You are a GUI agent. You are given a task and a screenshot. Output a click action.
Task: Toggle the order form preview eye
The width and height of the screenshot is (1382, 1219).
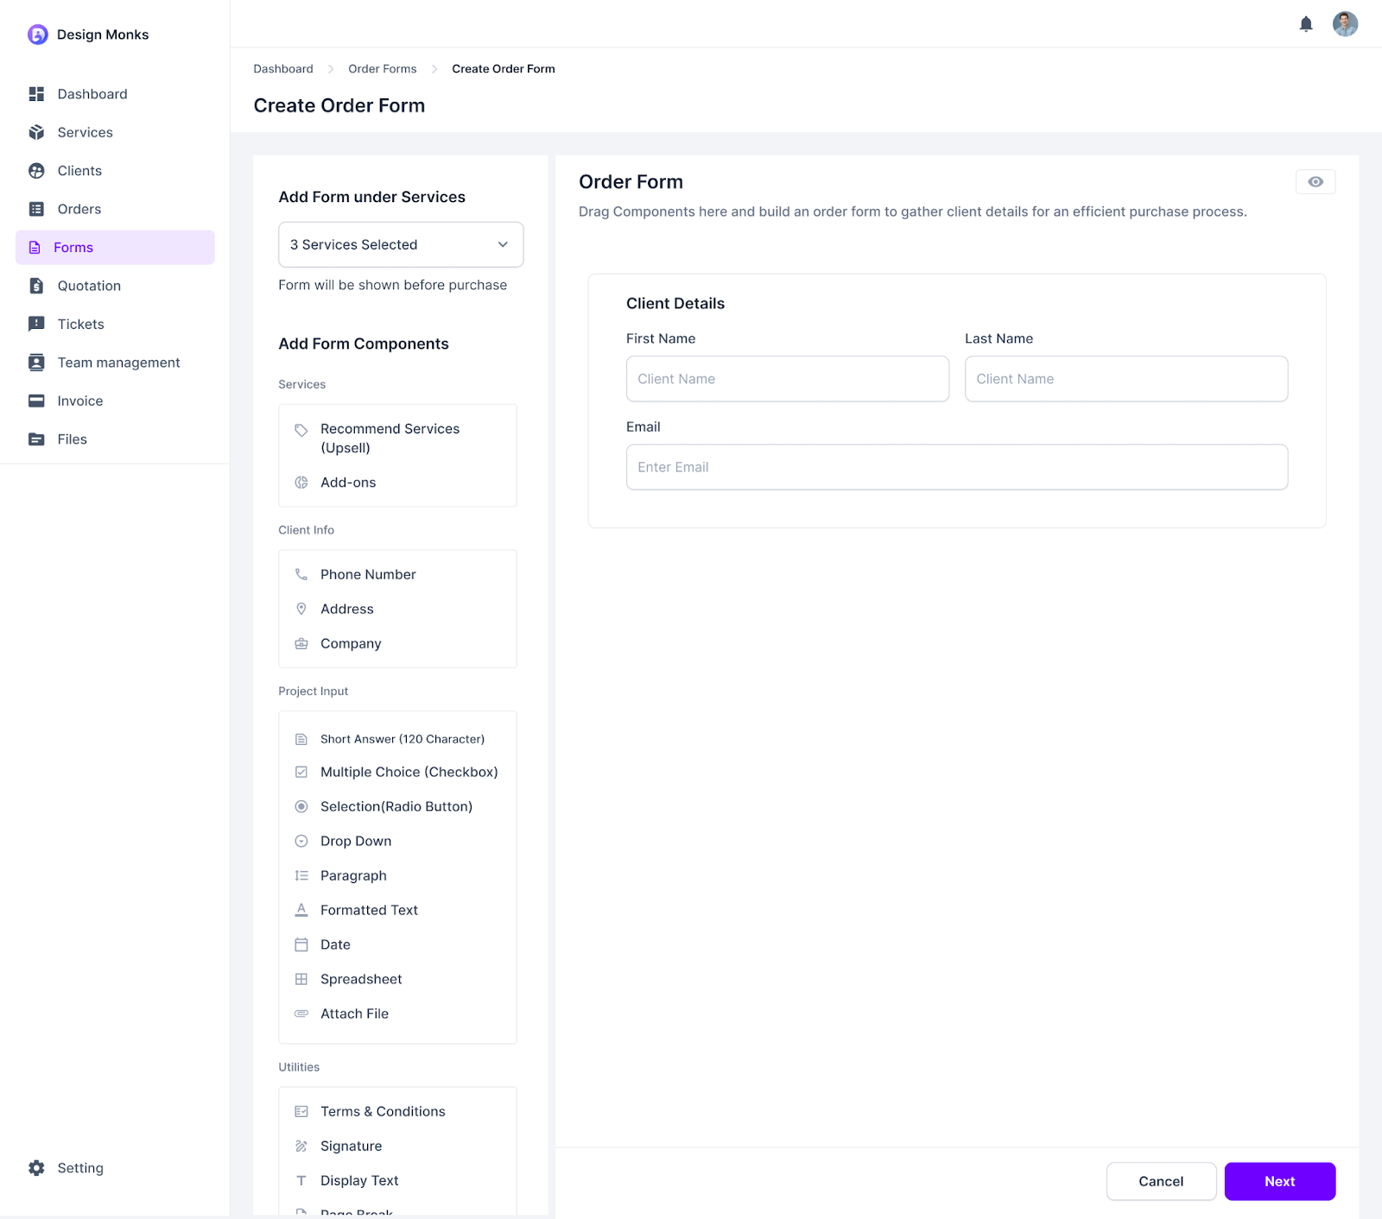coord(1315,181)
